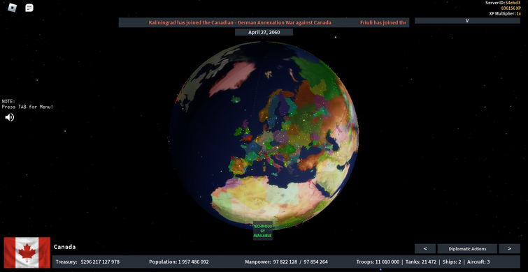528x272 pixels.
Task: Click the April 27, 2060 date label
Action: pyautogui.click(x=264, y=32)
